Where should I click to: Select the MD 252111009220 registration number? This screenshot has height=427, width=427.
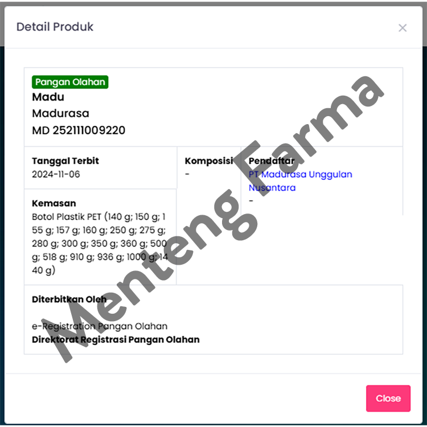tap(79, 130)
